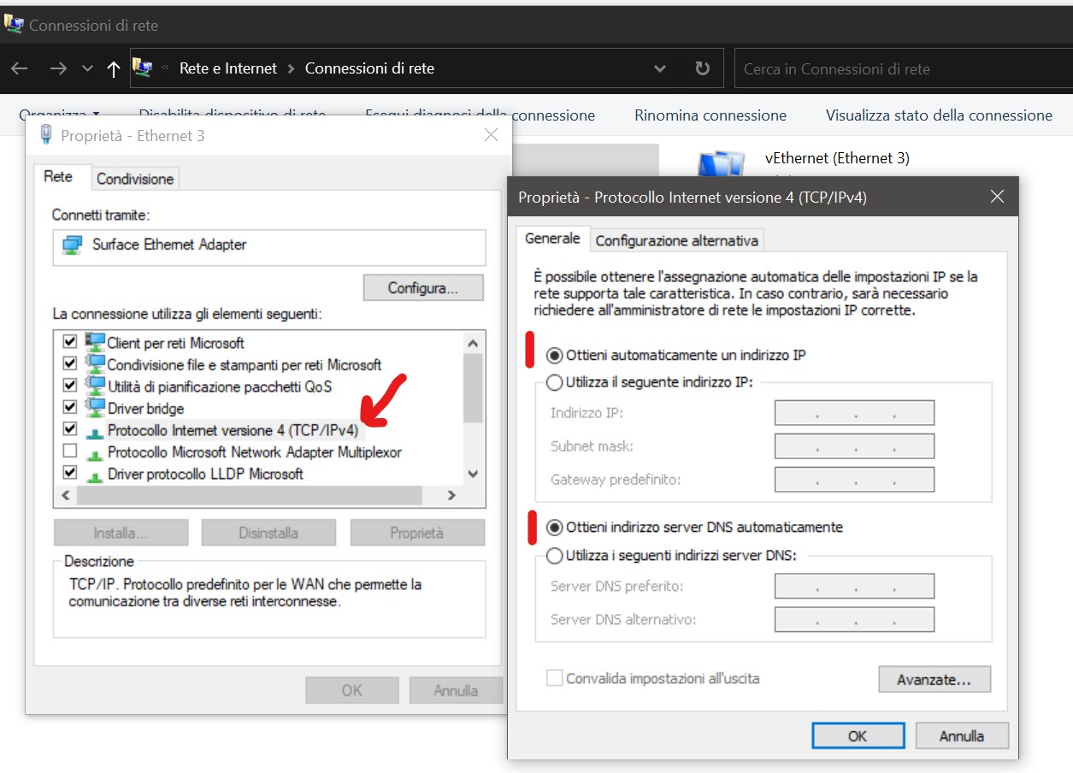Go up one folder level

point(113,69)
